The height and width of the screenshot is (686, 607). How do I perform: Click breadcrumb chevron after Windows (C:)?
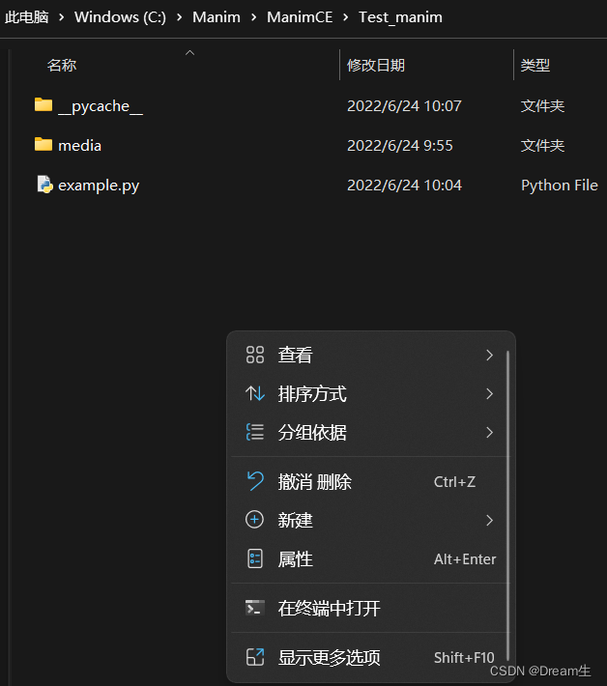(179, 17)
